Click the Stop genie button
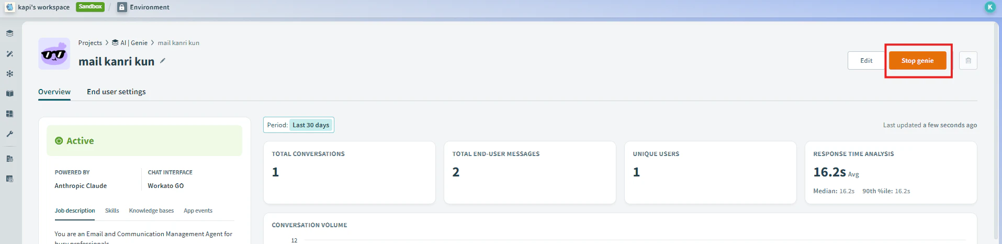This screenshot has height=244, width=1002. tap(917, 61)
